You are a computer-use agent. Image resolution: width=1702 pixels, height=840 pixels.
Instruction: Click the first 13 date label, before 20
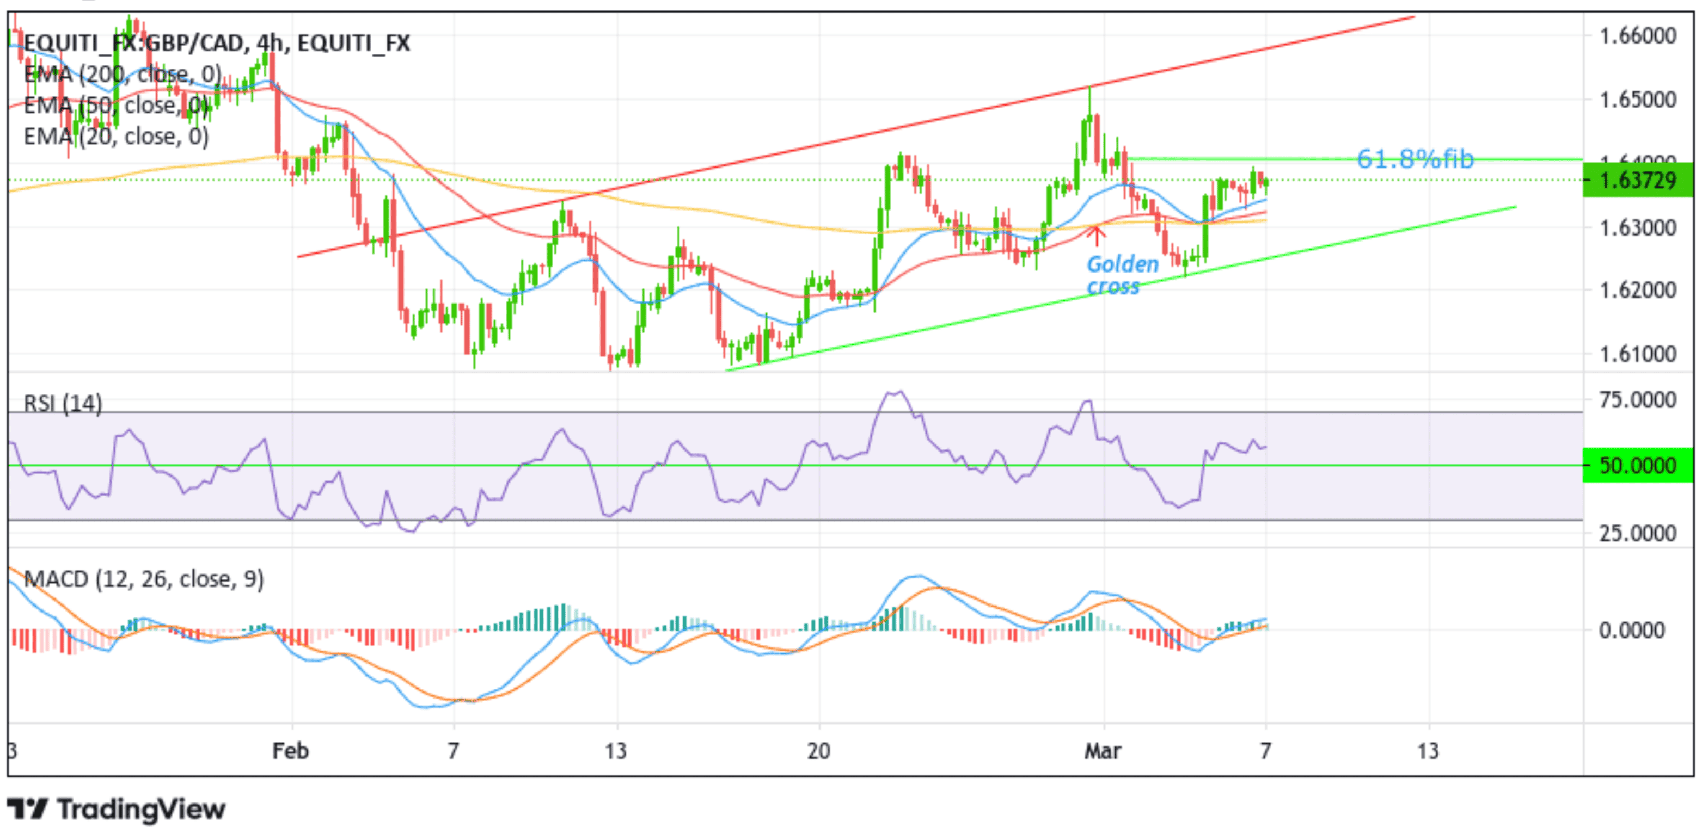click(616, 751)
